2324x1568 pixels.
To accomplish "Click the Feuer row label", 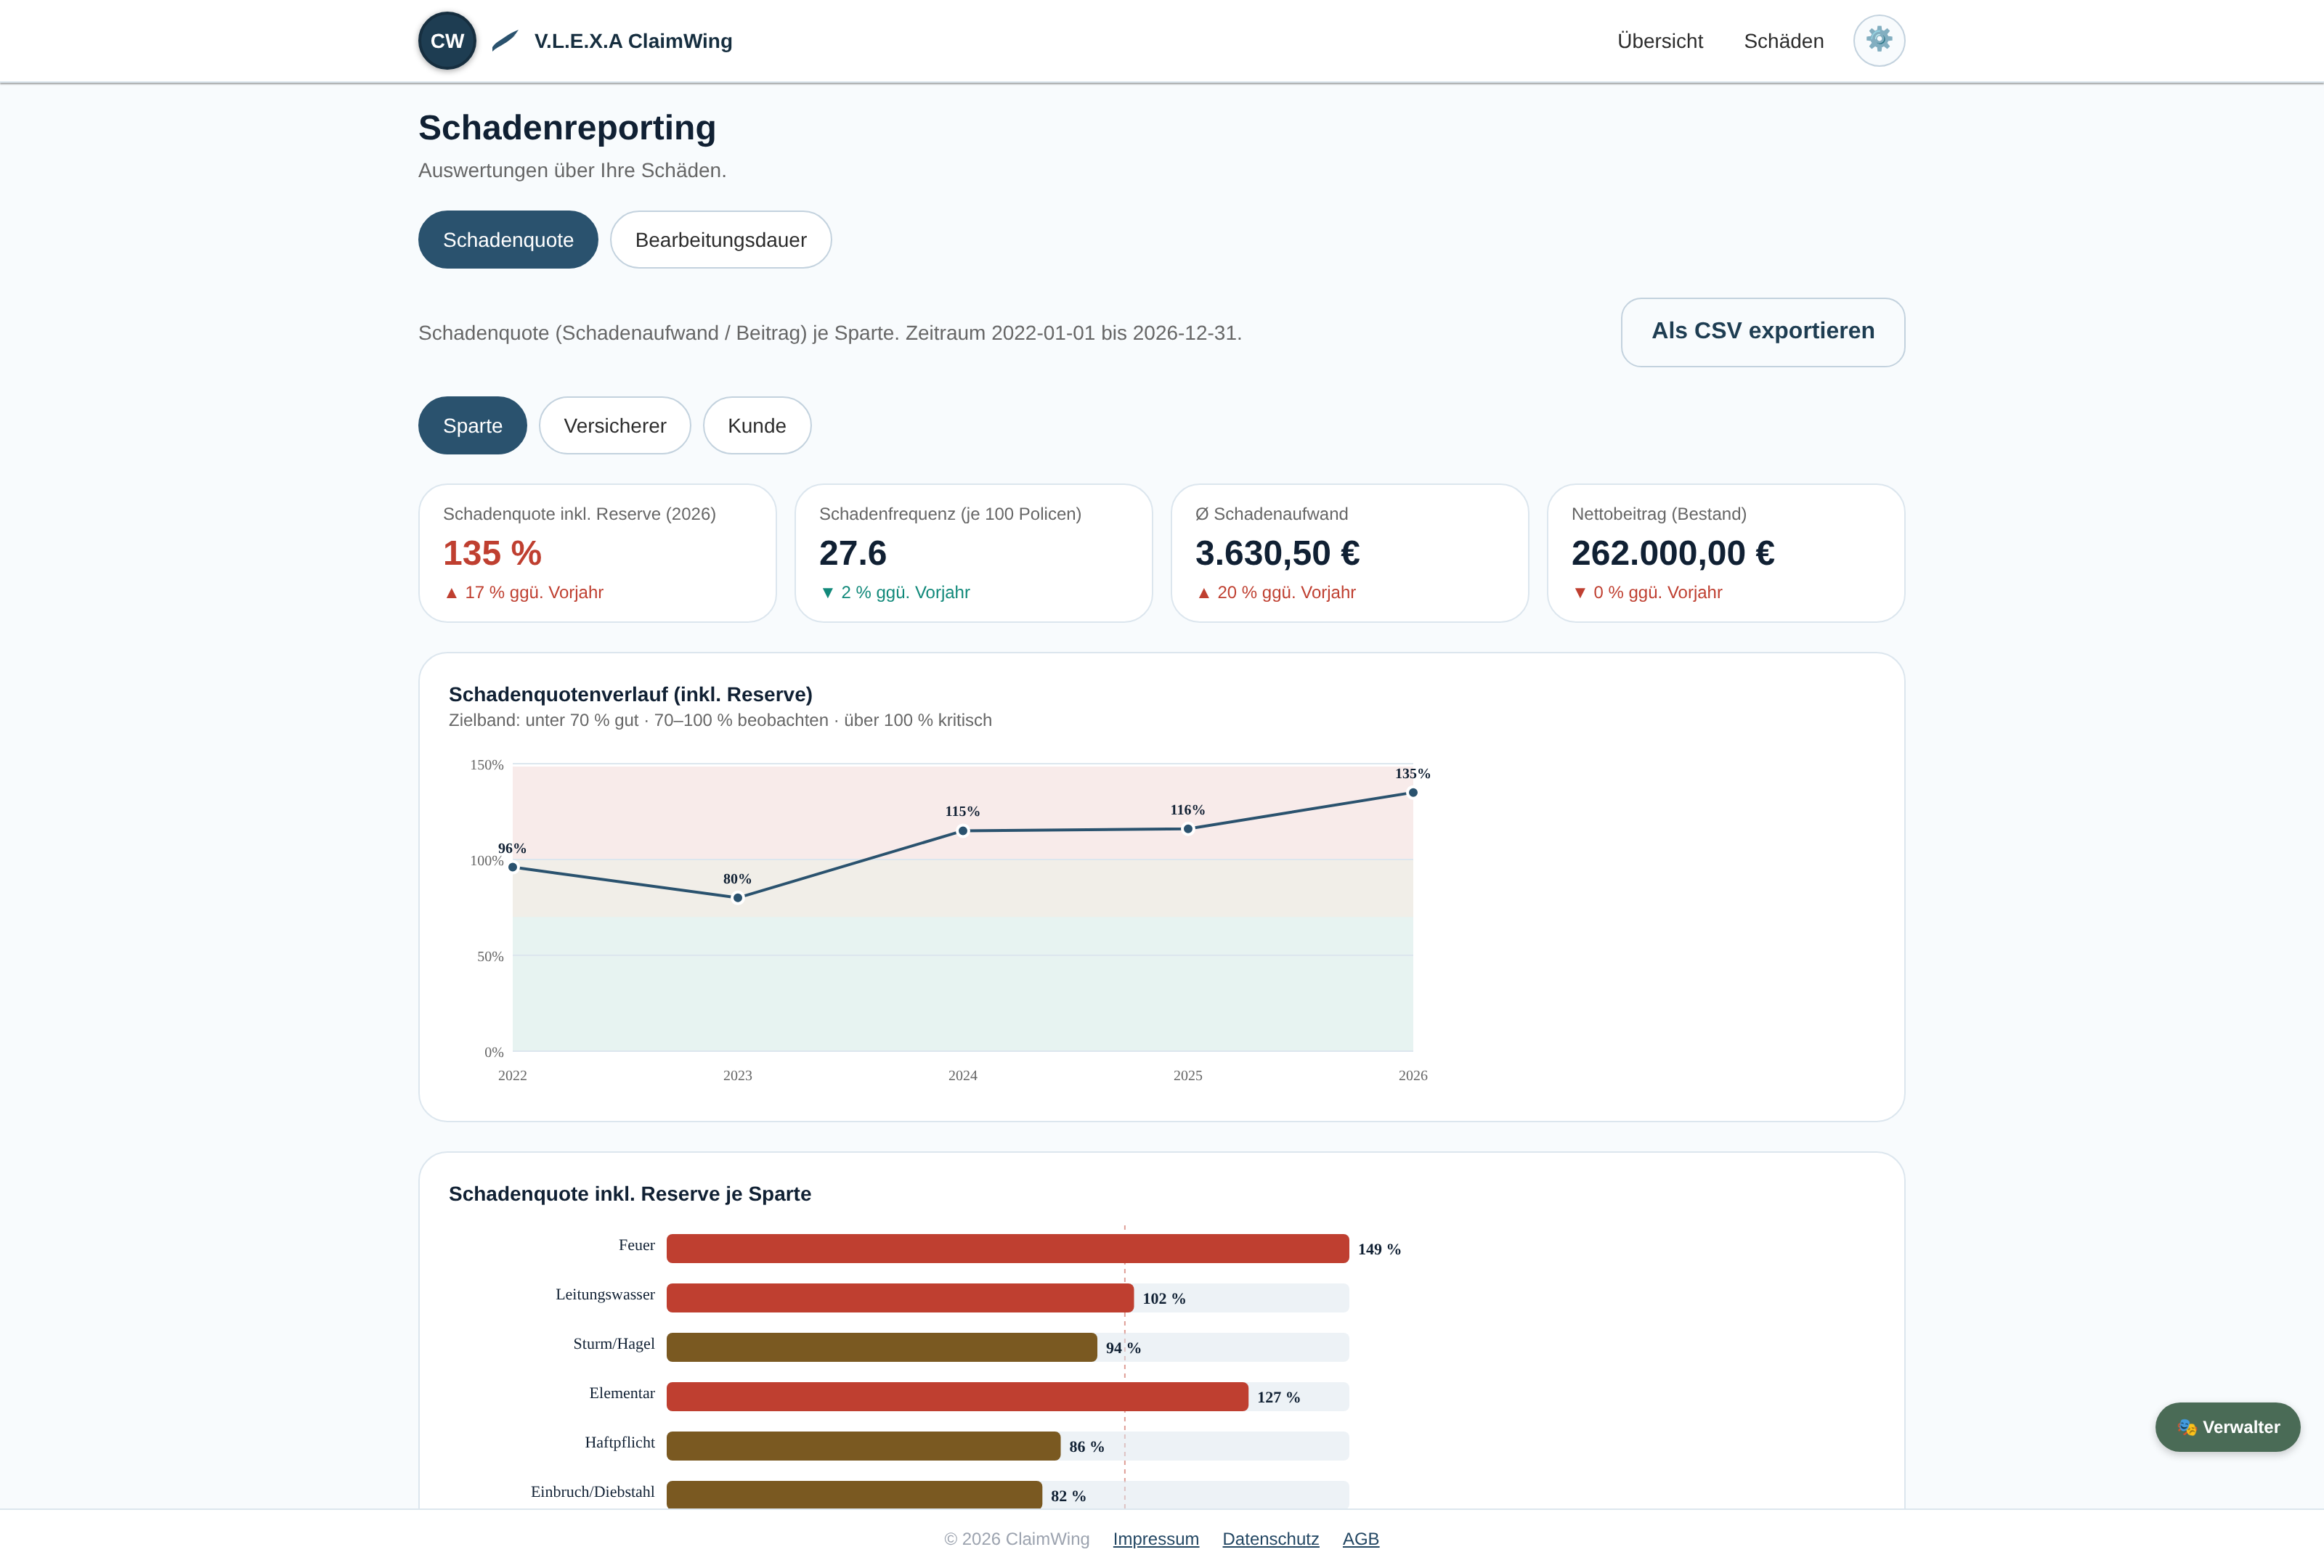I will (x=636, y=1245).
